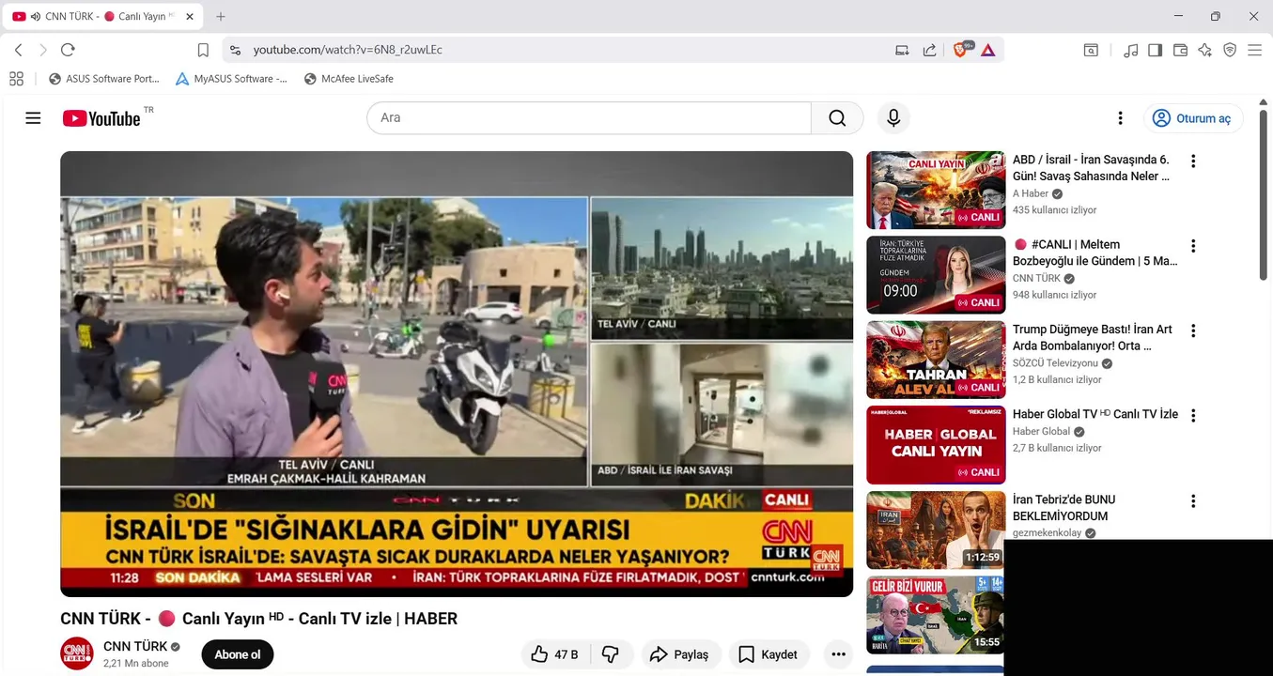
Task: Open Haber Global TV Canlı İzle title
Action: (x=1095, y=414)
